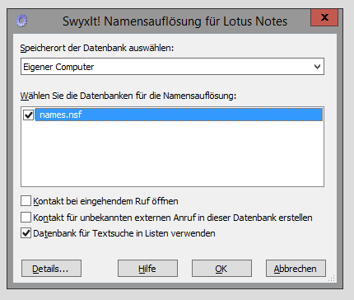Click the 'Datenbank für Textsuche in Listen verwenden' label text
Viewport: 354px width, 300px height.
point(124,233)
